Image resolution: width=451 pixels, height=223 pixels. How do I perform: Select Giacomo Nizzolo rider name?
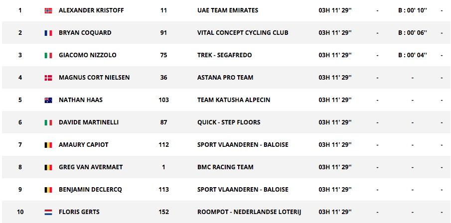point(86,55)
